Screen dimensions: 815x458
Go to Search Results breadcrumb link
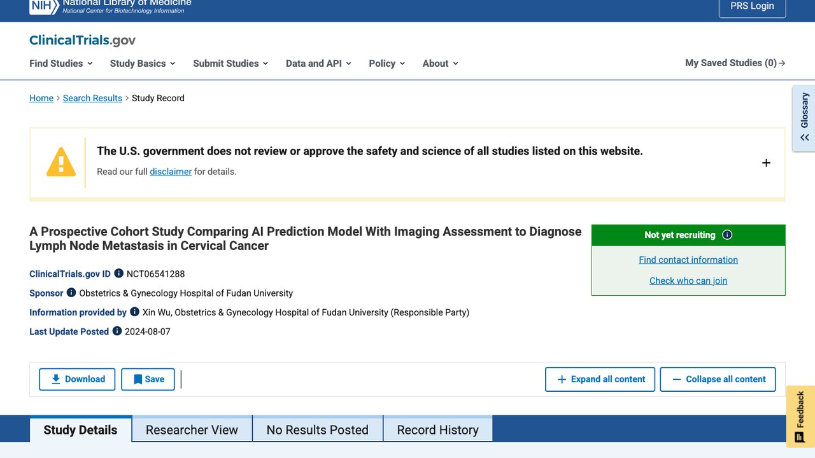tap(92, 98)
